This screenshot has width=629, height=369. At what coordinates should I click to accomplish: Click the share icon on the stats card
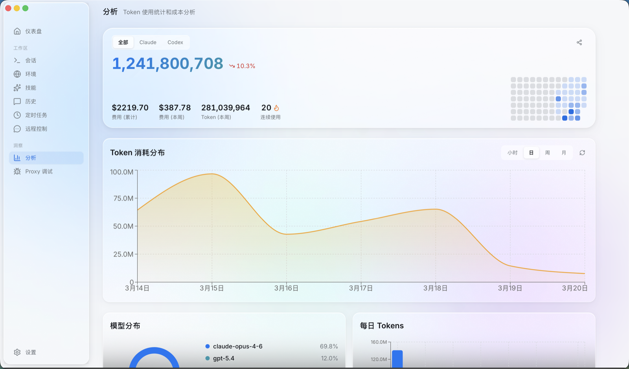click(x=579, y=42)
